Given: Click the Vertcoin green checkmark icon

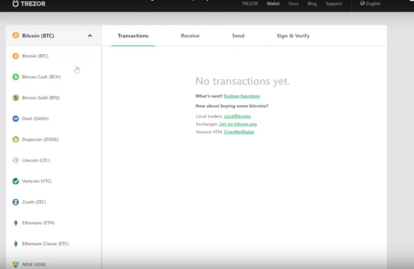Looking at the screenshot, I should pyautogui.click(x=16, y=181).
